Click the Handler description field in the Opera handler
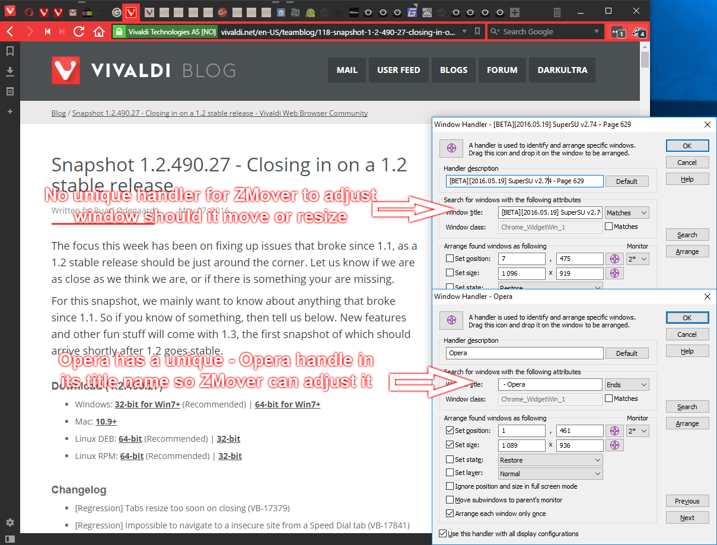The height and width of the screenshot is (545, 717). pos(524,353)
